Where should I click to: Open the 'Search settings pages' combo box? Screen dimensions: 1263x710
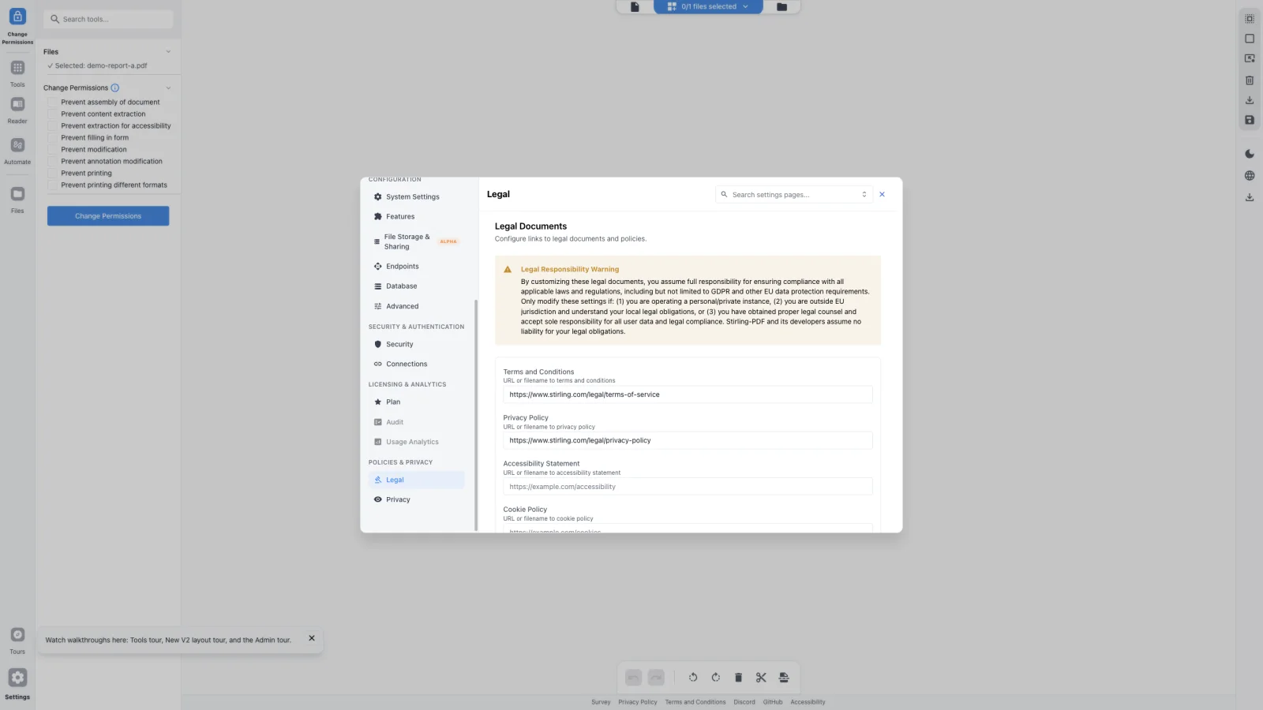794,195
